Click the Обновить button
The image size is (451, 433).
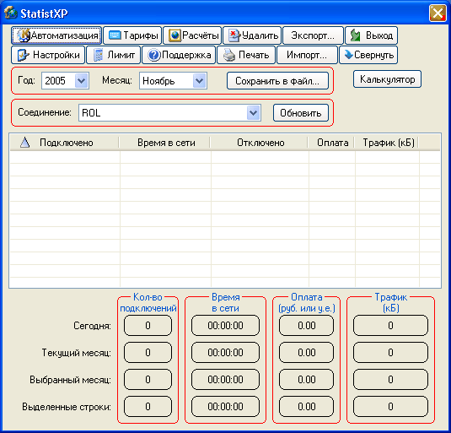click(x=301, y=112)
